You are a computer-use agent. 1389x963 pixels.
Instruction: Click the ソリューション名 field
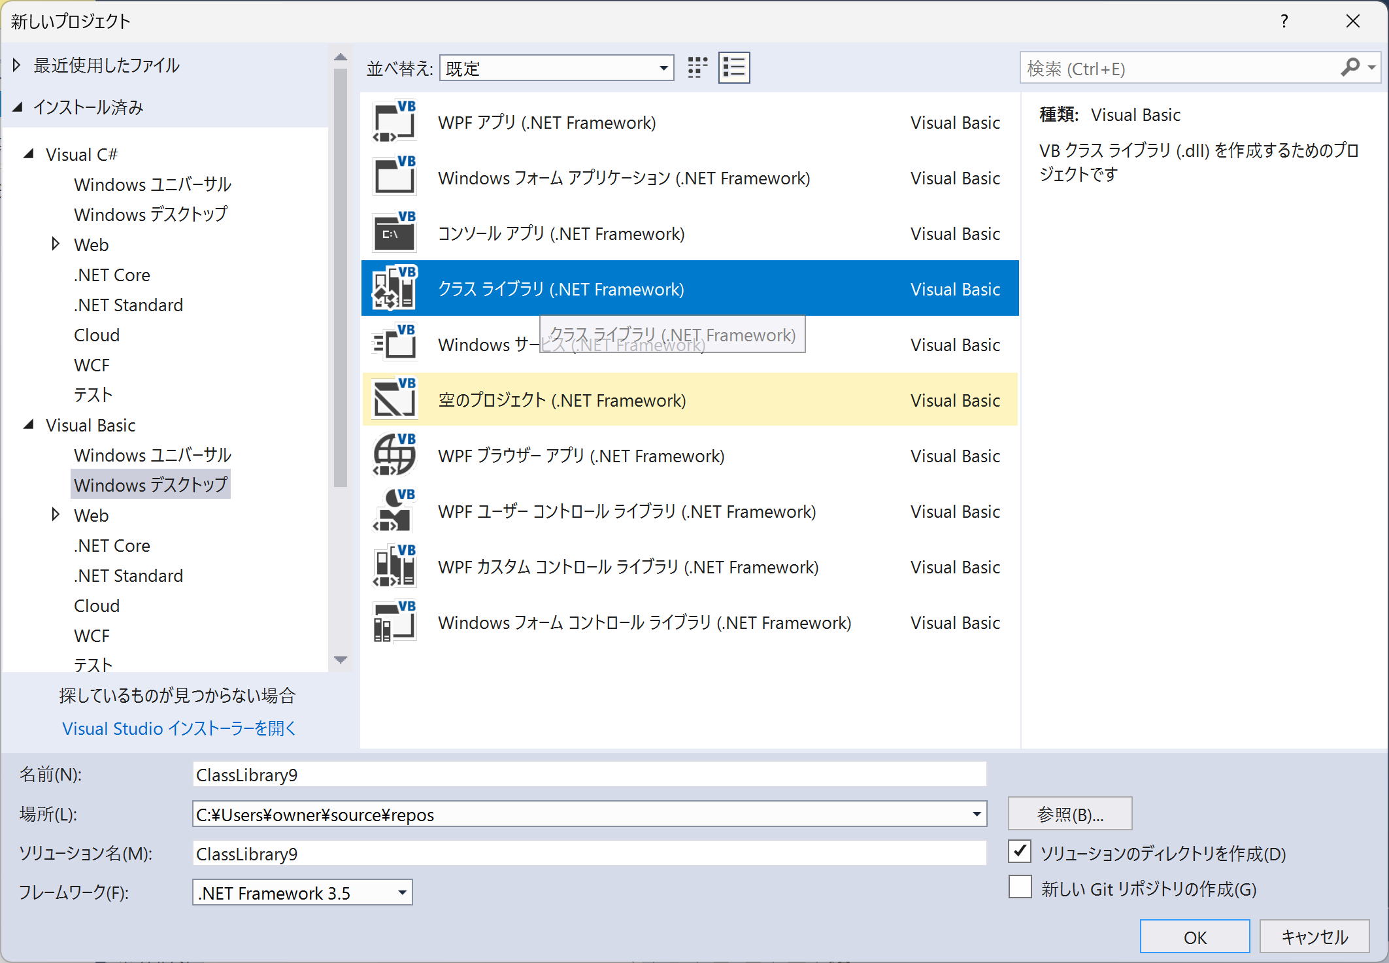(x=590, y=854)
